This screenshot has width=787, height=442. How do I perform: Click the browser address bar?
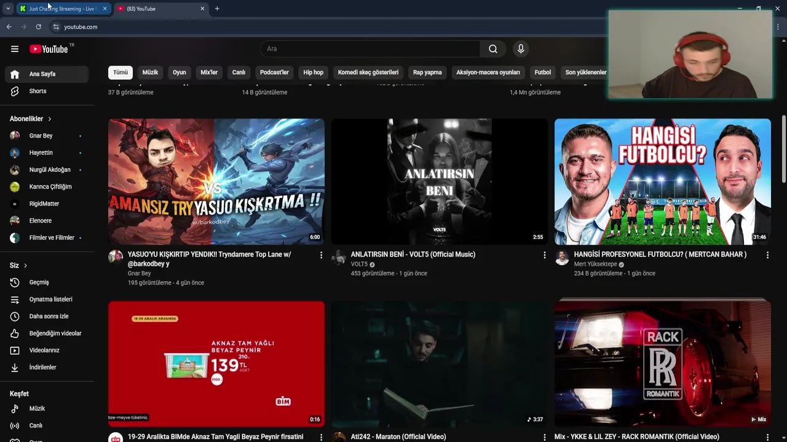332,27
